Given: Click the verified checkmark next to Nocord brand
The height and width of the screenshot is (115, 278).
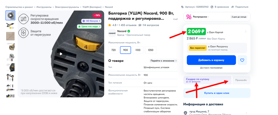Looking at the screenshot, I should (x=129, y=31).
